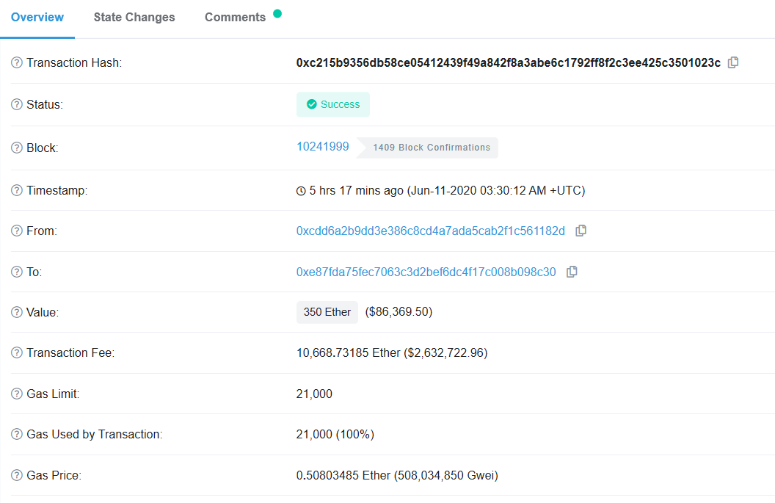Click the Transaction Hash: label

point(74,63)
